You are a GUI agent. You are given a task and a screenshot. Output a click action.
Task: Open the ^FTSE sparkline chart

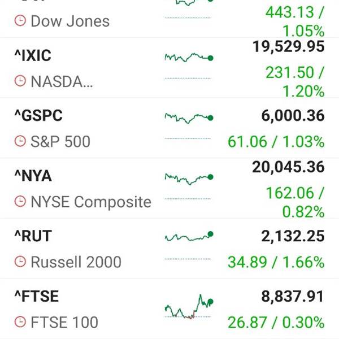[x=189, y=307]
